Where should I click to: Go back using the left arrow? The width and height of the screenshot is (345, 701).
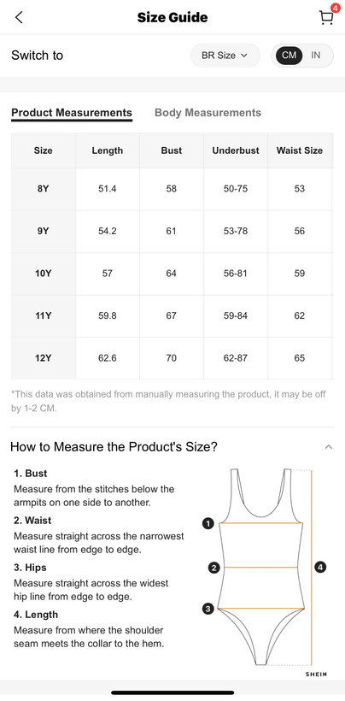(x=18, y=17)
